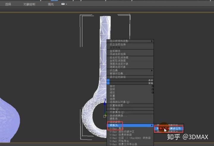Click the 转换为: submenu arrow
The width and height of the screenshot is (214, 146).
coord(152,125)
